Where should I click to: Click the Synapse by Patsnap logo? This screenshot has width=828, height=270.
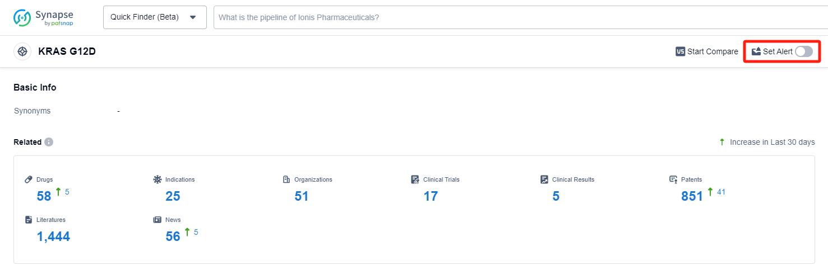tap(44, 17)
